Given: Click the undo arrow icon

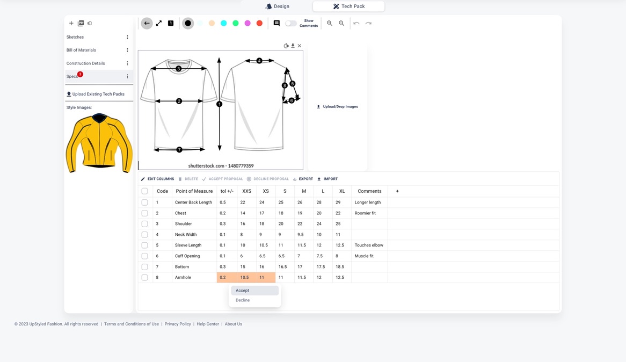Looking at the screenshot, I should pos(356,23).
